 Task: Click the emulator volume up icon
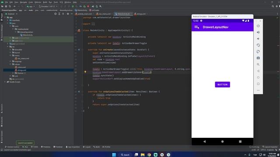[x=258, y=32]
